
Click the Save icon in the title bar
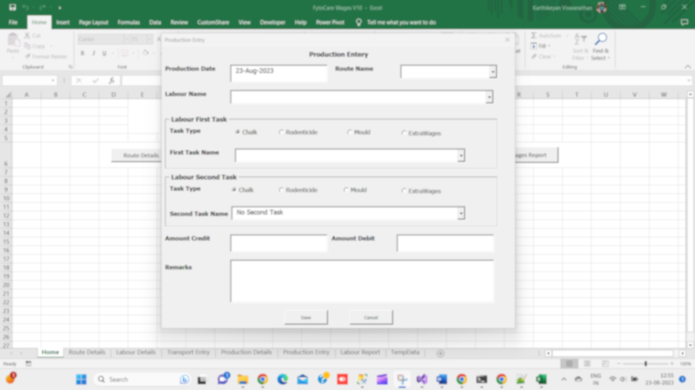tap(13, 8)
